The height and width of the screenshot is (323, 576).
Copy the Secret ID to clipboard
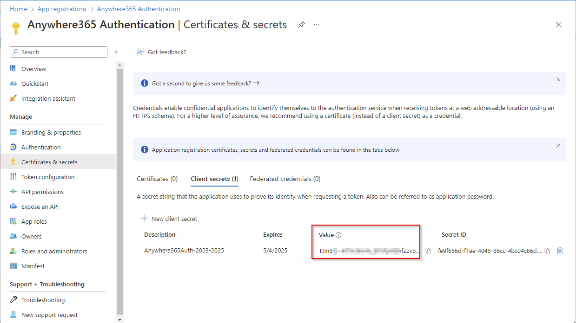pyautogui.click(x=547, y=251)
